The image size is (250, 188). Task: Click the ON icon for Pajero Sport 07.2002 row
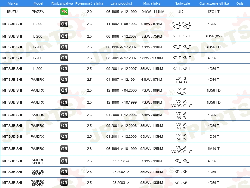click(64, 172)
